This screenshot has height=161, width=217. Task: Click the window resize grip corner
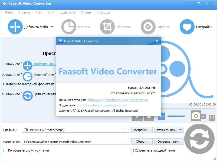[x=214, y=158]
